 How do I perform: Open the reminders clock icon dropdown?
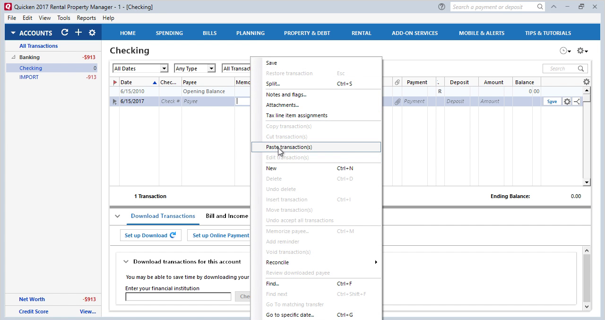565,51
